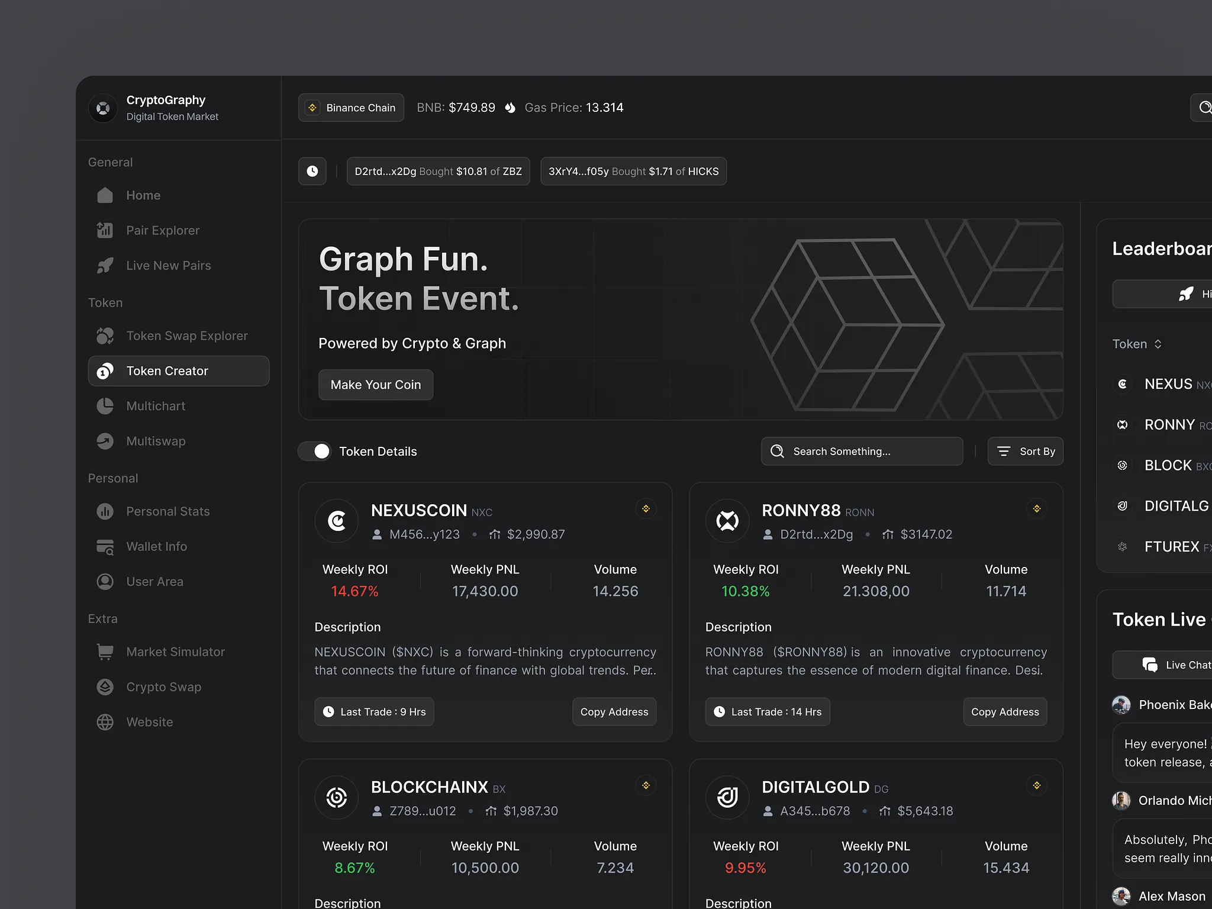The image size is (1212, 909).
Task: Open the Binance Chain network selector
Action: point(351,108)
